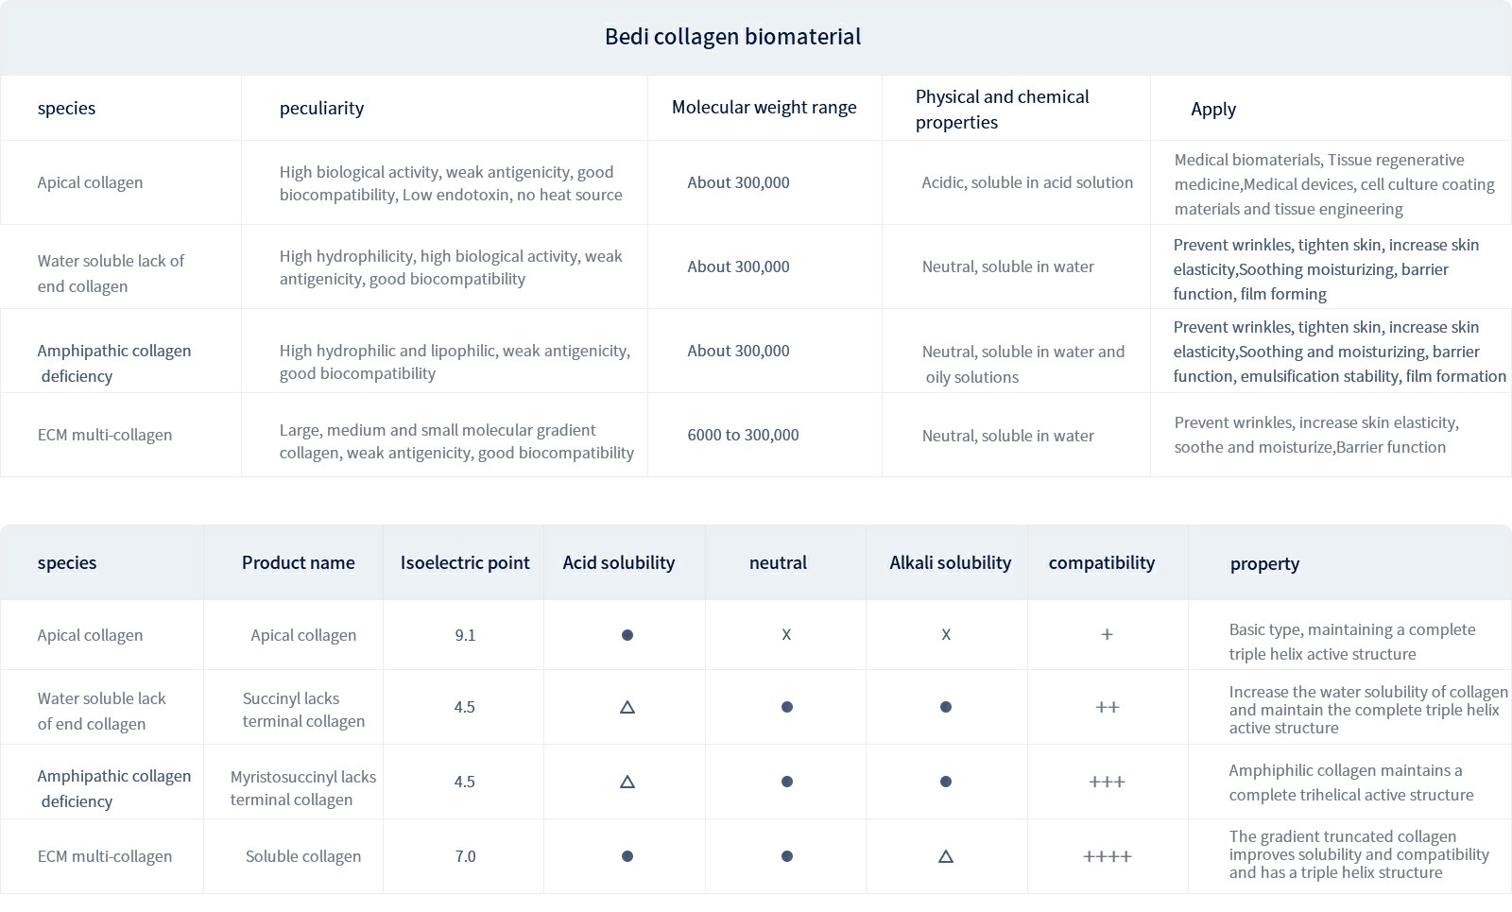Click the triple-plus compatibility symbol
The height and width of the screenshot is (912, 1512).
1107,782
